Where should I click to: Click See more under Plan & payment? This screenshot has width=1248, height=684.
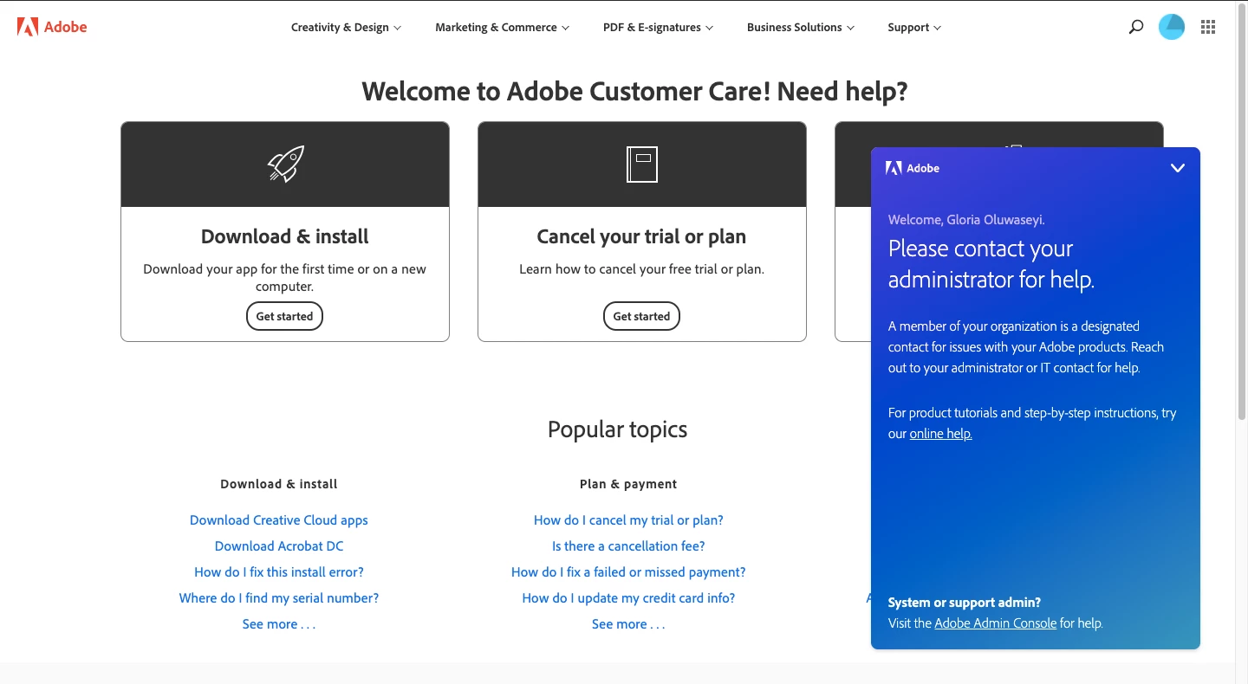click(x=628, y=624)
